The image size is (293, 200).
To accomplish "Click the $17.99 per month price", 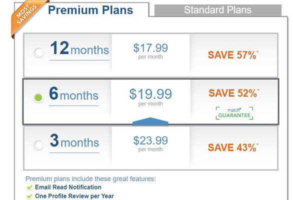I will 150,51.
